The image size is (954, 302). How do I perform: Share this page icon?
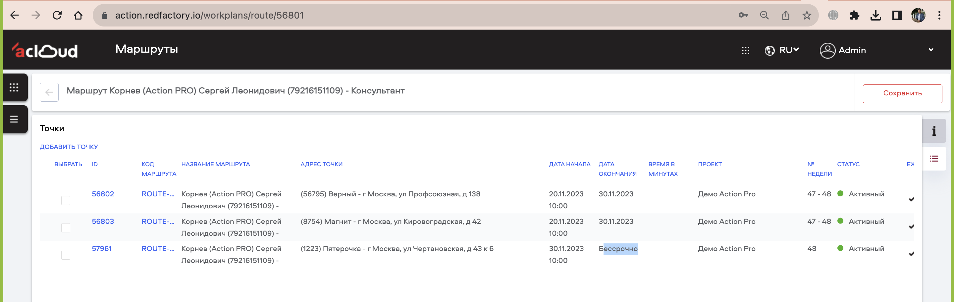click(x=785, y=15)
